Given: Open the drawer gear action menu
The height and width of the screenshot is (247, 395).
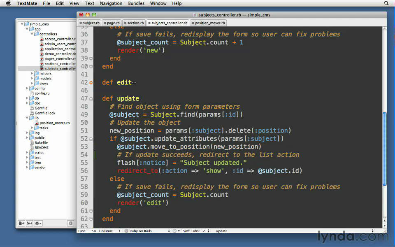Looking at the screenshot, I should (x=38, y=223).
